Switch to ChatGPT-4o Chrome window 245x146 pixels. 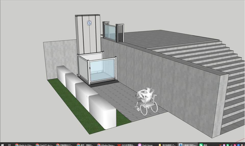[x=44, y=145]
